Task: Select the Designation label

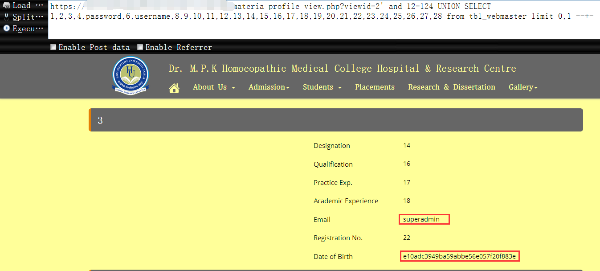Action: click(332, 146)
